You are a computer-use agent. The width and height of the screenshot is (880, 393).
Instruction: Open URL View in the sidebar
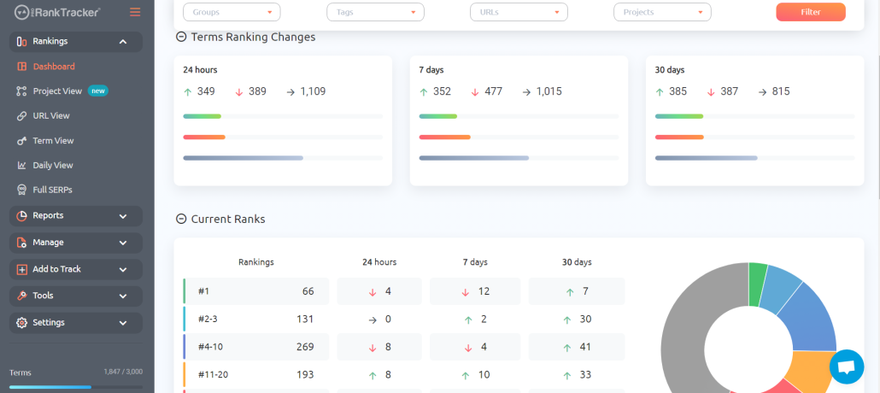point(51,115)
